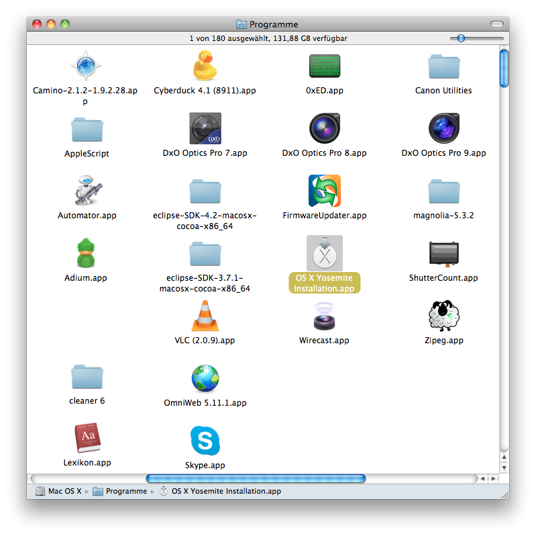536x536 pixels.
Task: Click the horizontal scrollbar thumb
Action: coord(256,478)
